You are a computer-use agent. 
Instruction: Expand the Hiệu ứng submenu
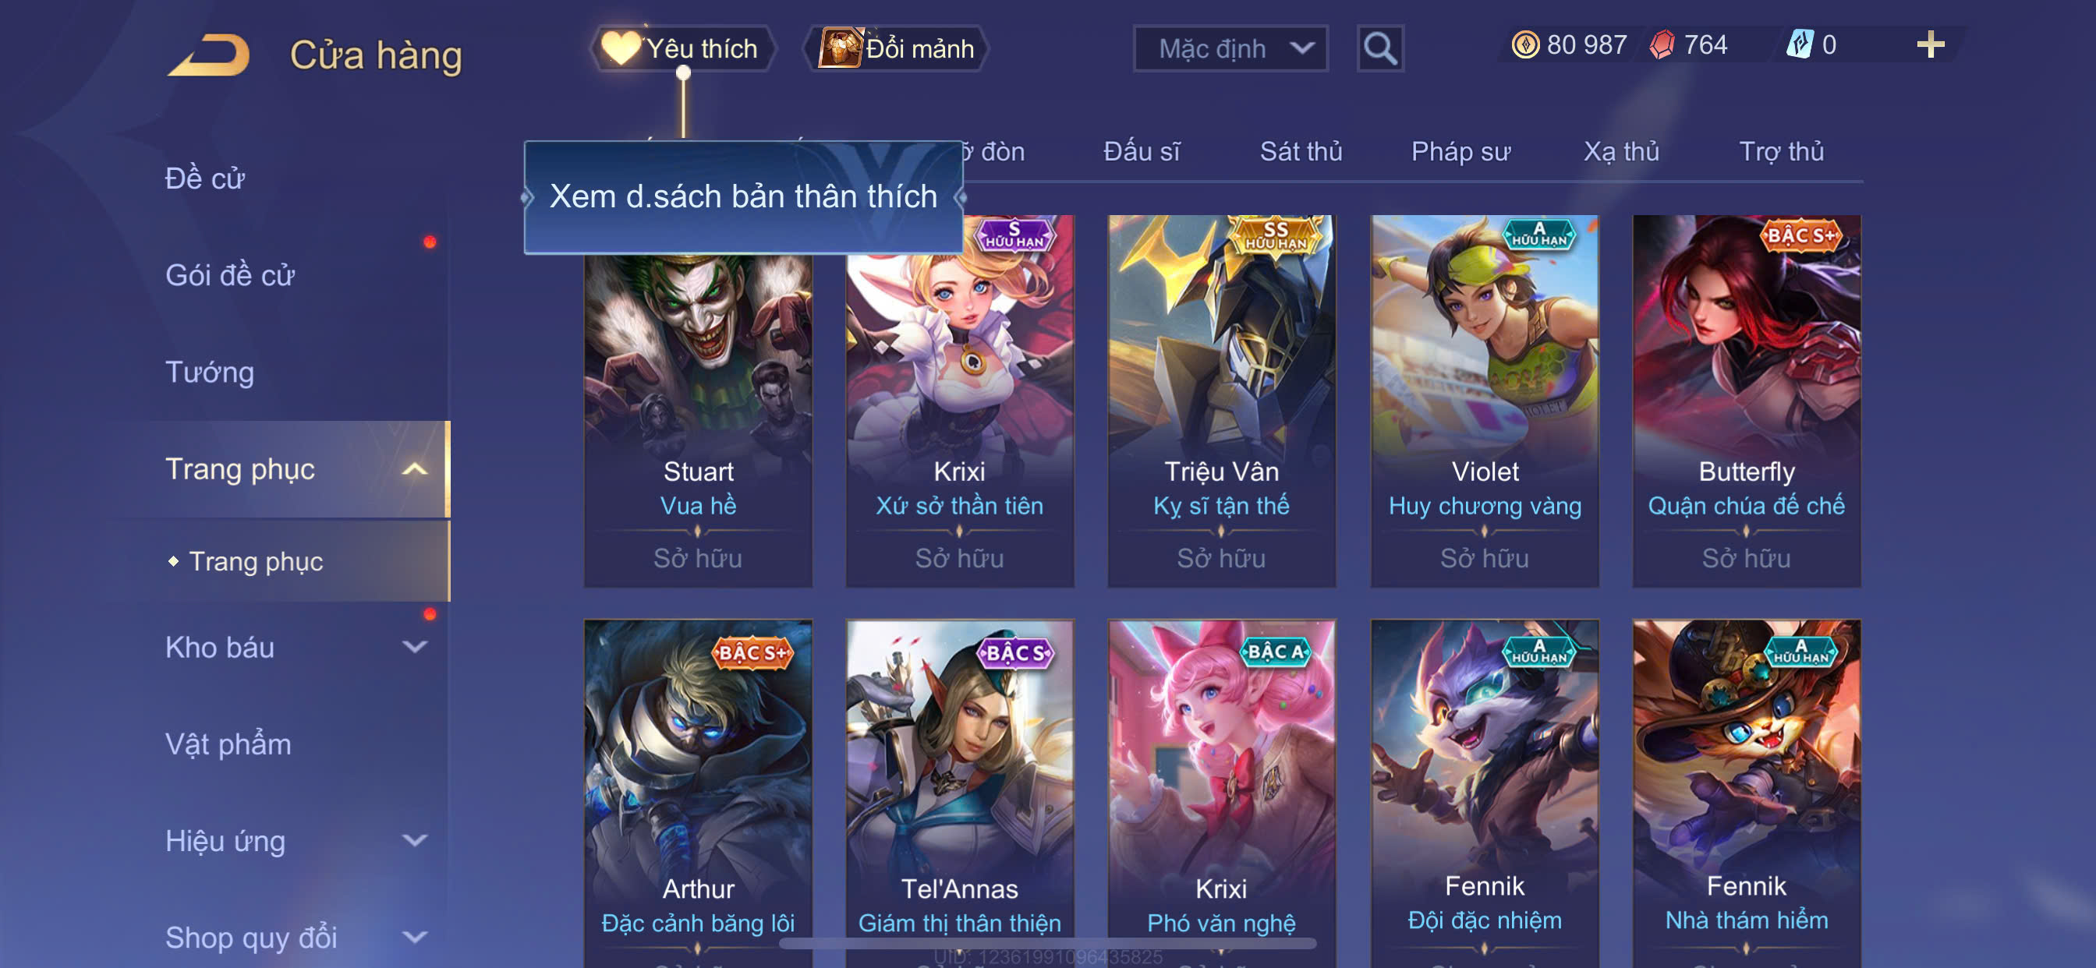pos(297,840)
